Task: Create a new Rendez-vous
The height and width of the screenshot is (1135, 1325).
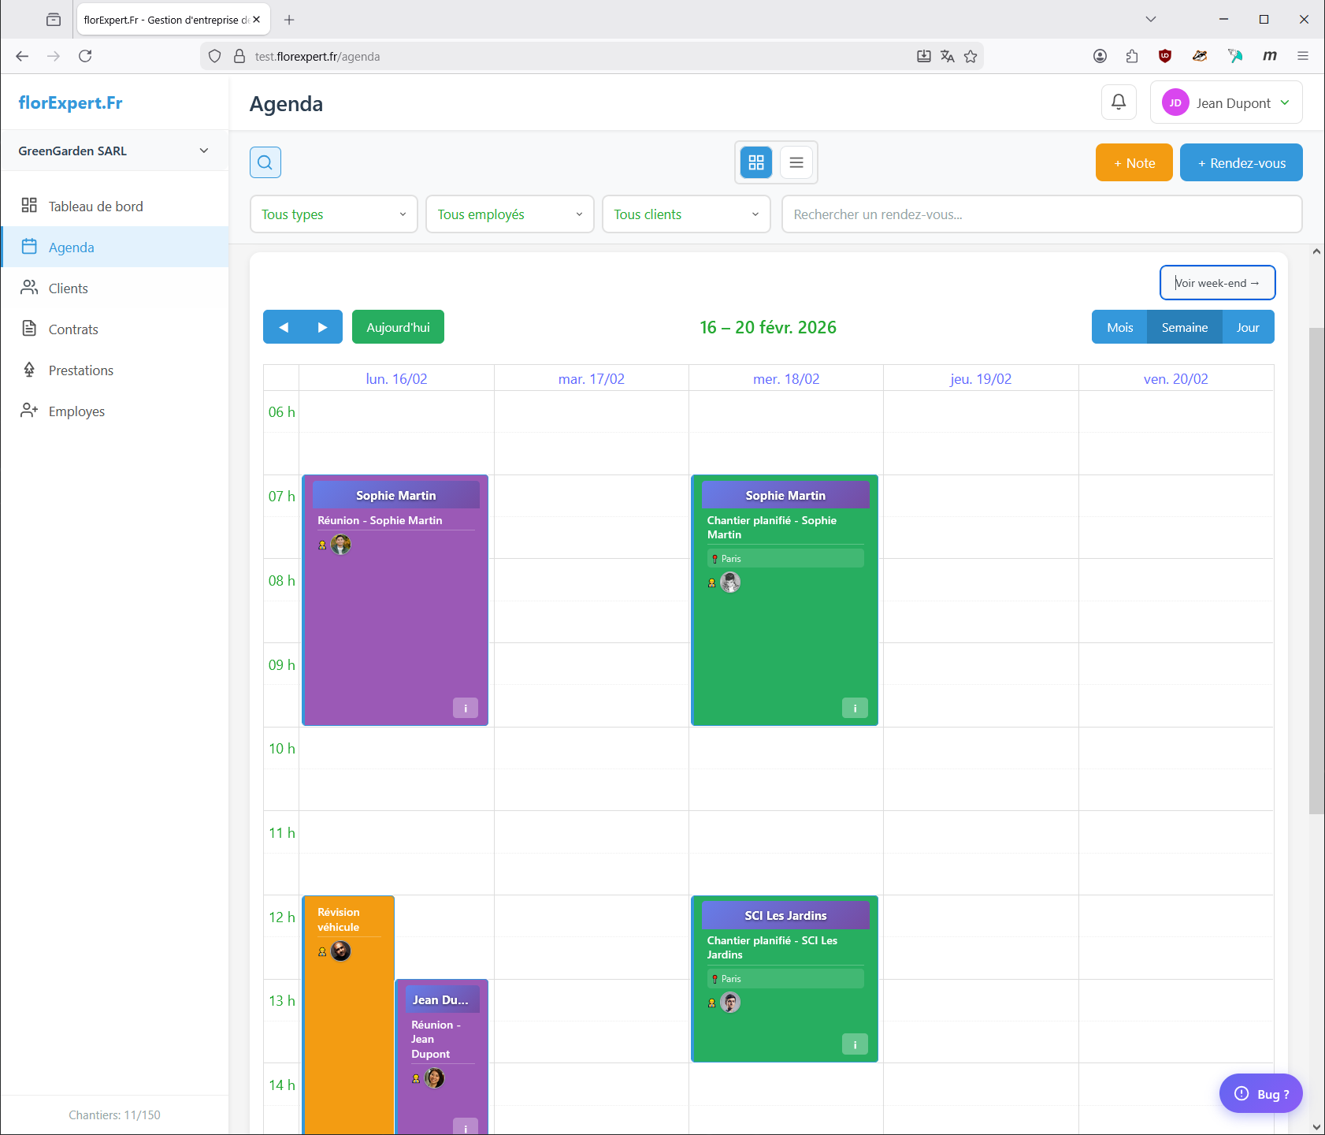Action: point(1241,163)
